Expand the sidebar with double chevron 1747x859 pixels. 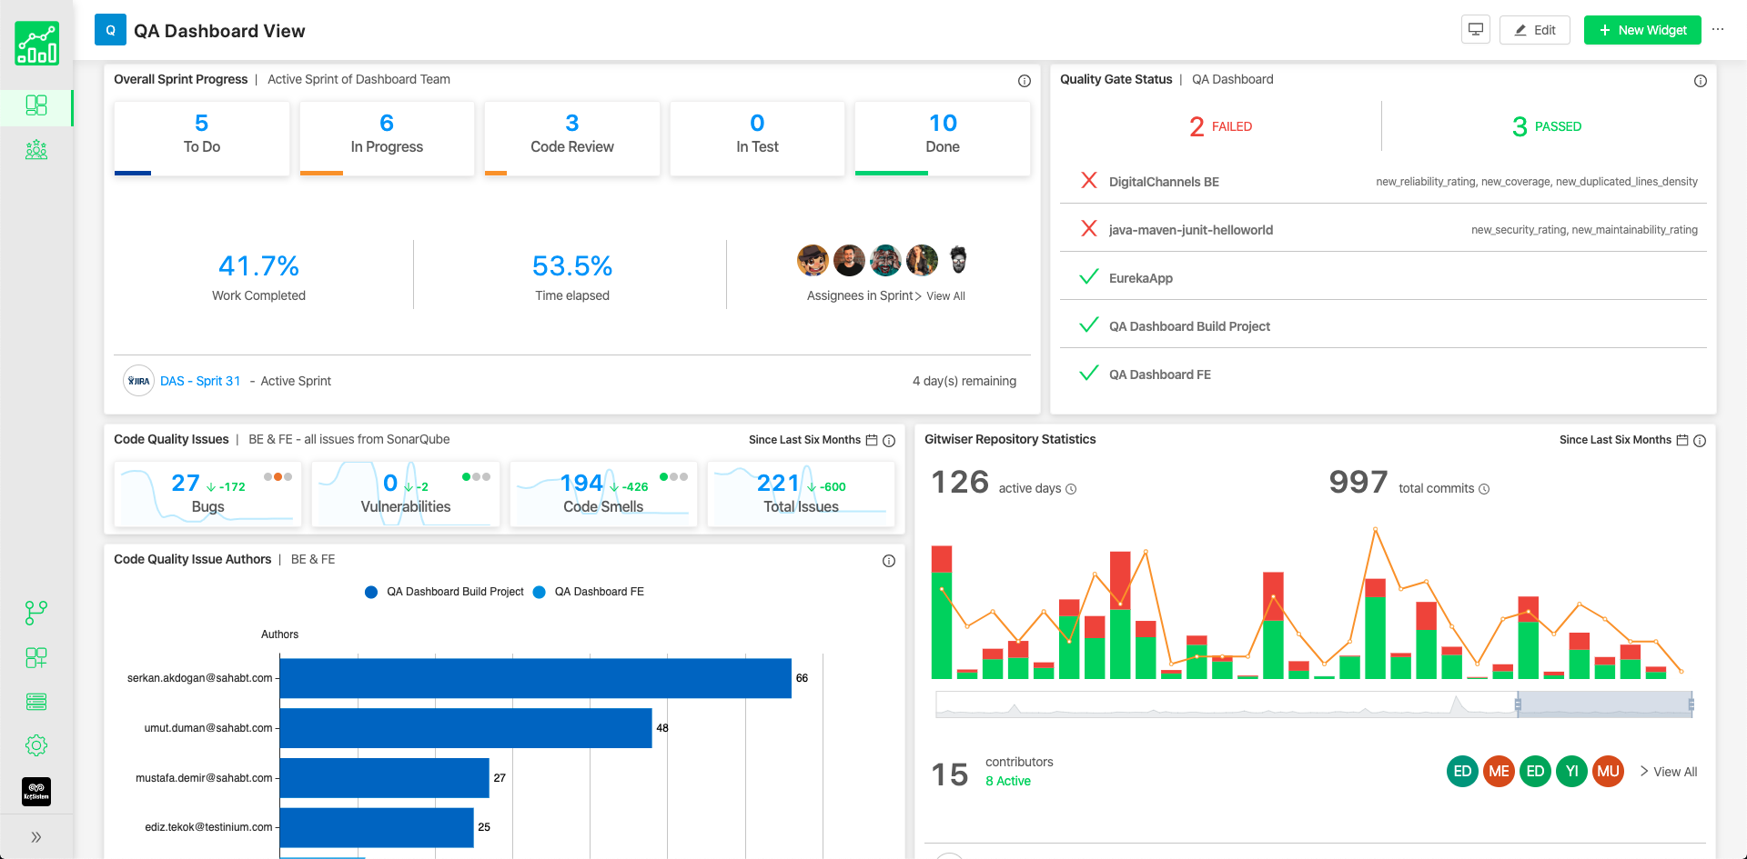(36, 837)
